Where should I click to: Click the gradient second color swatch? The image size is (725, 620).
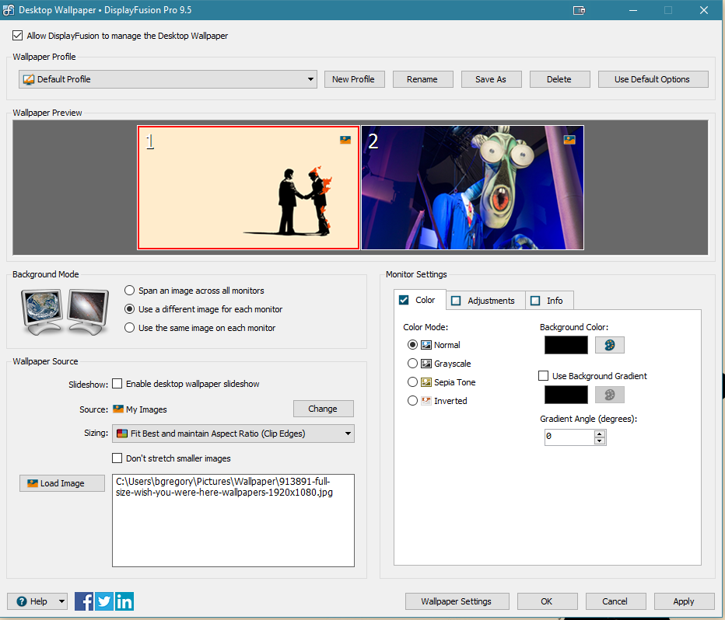[x=566, y=395]
